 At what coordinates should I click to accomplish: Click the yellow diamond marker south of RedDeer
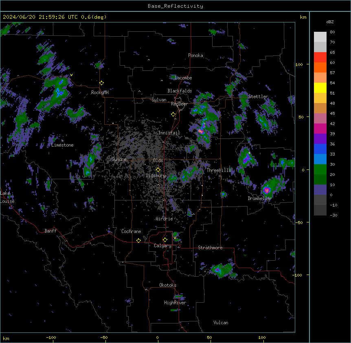(173, 114)
